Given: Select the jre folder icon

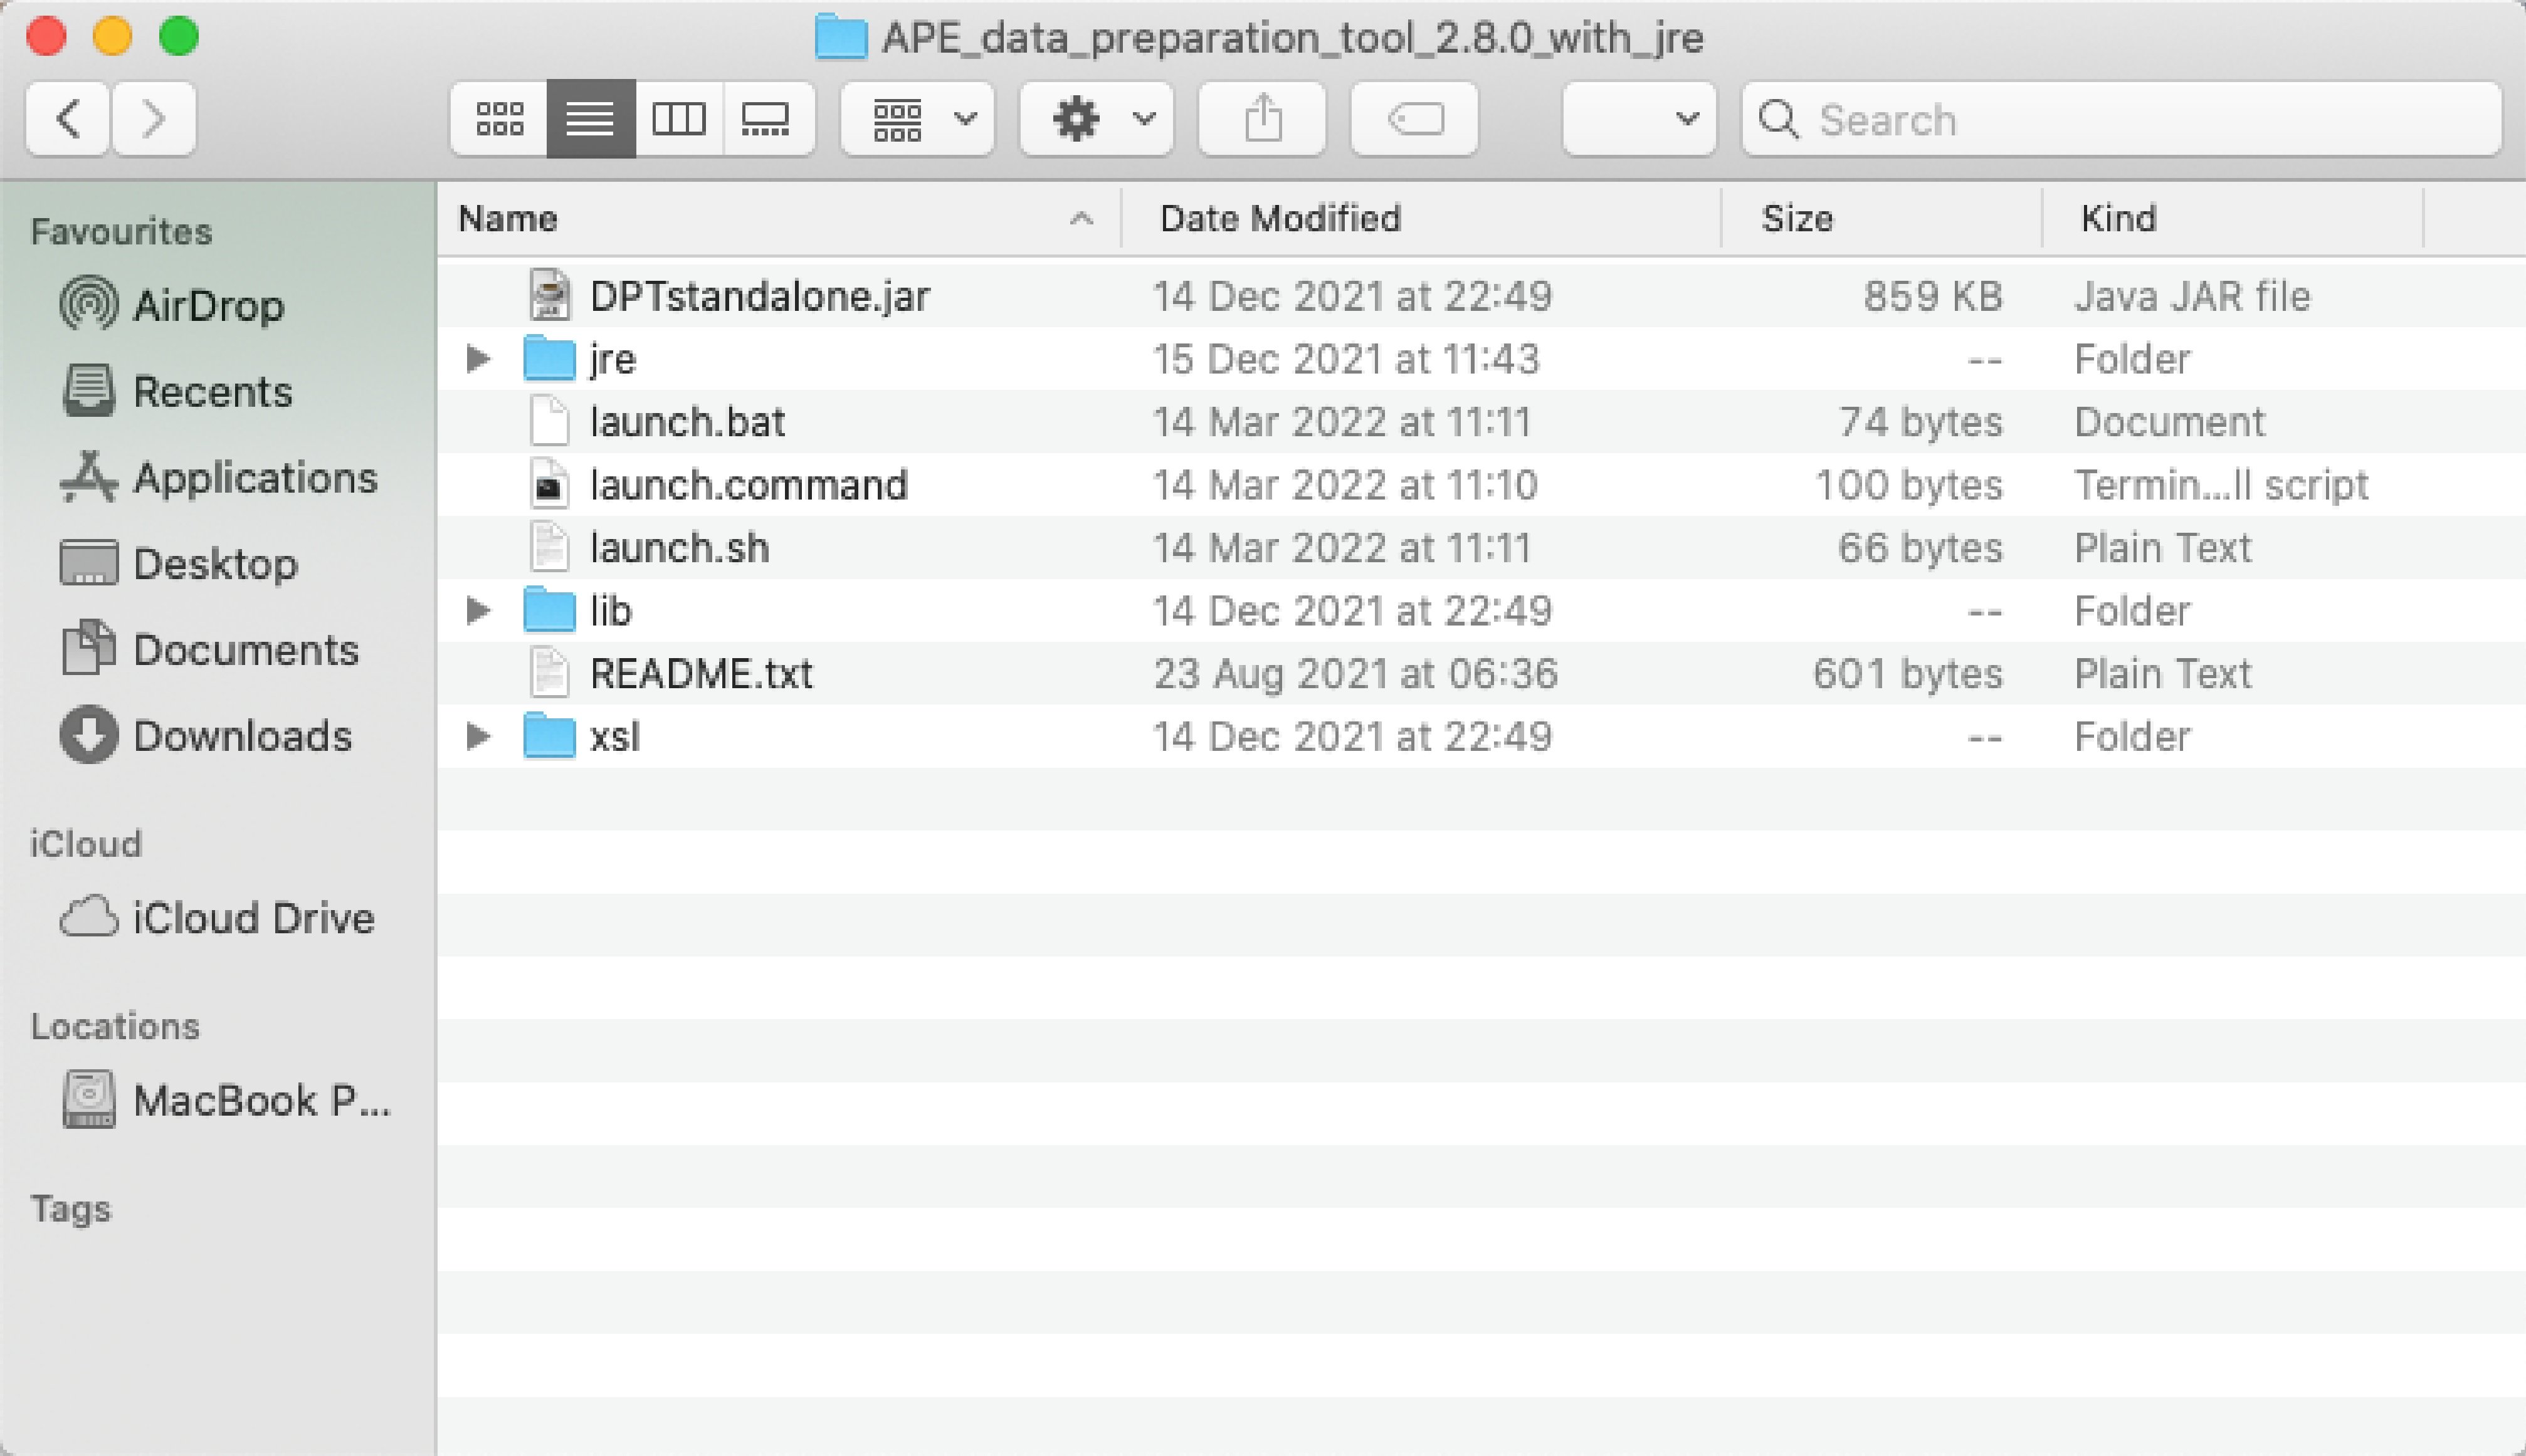Looking at the screenshot, I should point(549,358).
